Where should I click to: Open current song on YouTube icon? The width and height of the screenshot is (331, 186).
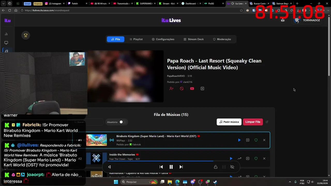192,89
